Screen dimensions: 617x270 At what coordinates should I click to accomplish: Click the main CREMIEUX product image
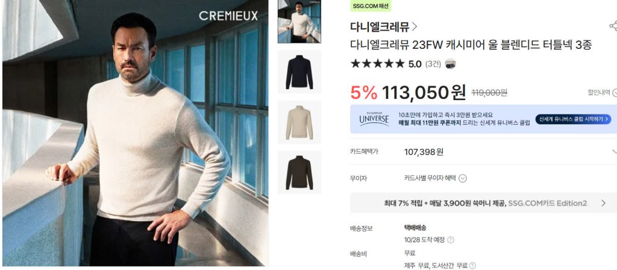(x=136, y=133)
